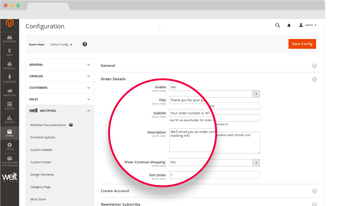Click the Save Config button
The width and height of the screenshot is (363, 206).
302,44
